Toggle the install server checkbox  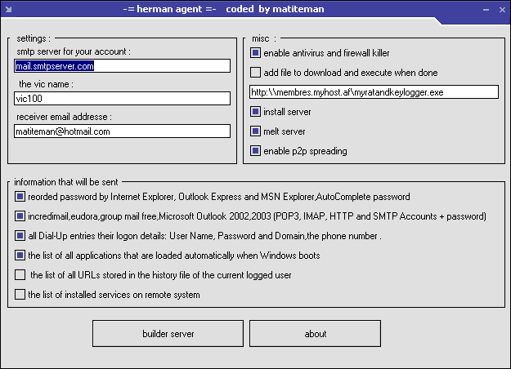pyautogui.click(x=256, y=111)
